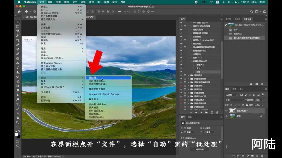
Task: Select the Magic Wand tool
Action: 18,36
